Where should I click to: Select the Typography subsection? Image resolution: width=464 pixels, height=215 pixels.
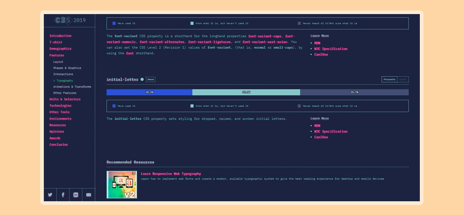63,80
